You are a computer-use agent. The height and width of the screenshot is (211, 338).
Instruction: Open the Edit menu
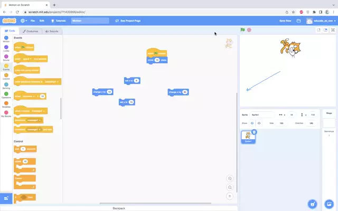pos(42,21)
